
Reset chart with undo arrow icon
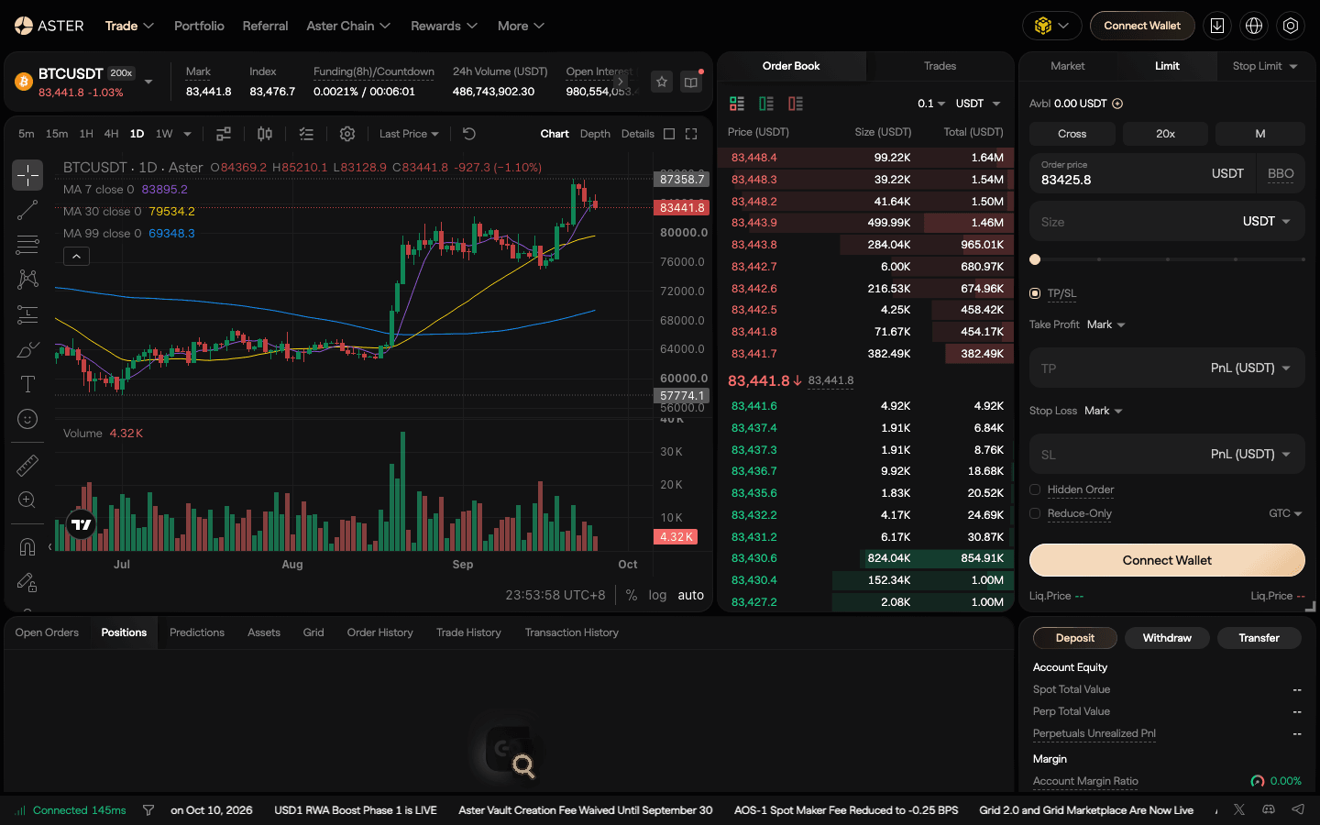click(x=469, y=134)
